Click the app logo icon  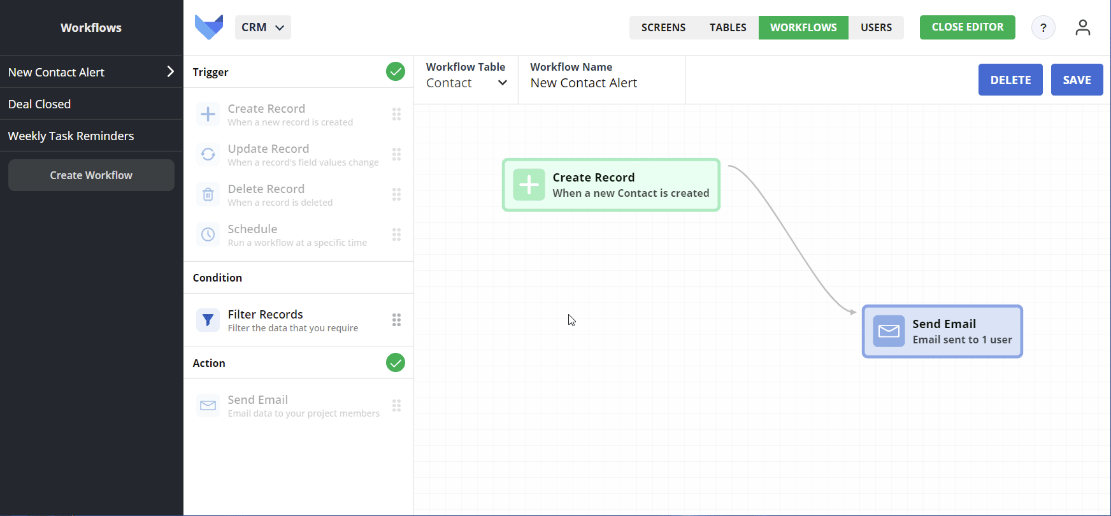tap(209, 27)
